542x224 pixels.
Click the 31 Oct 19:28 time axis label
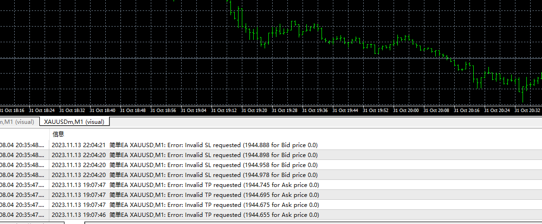(285, 111)
